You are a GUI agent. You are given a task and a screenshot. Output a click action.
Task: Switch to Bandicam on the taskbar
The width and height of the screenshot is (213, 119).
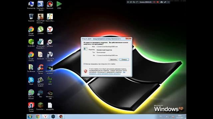click(x=61, y=117)
